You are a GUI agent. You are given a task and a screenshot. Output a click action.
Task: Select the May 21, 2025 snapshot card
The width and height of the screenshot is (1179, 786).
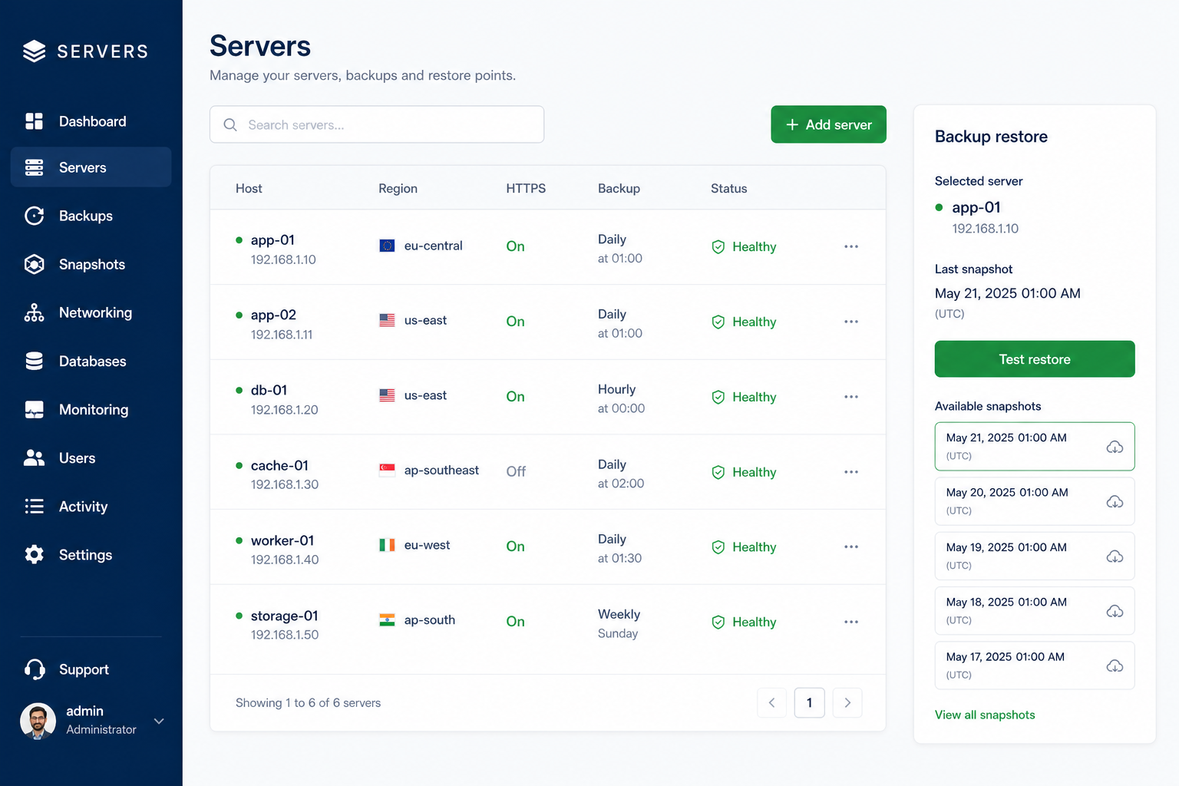pos(1034,447)
